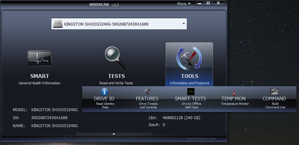Open the v4.0 version link

click(115, 4)
